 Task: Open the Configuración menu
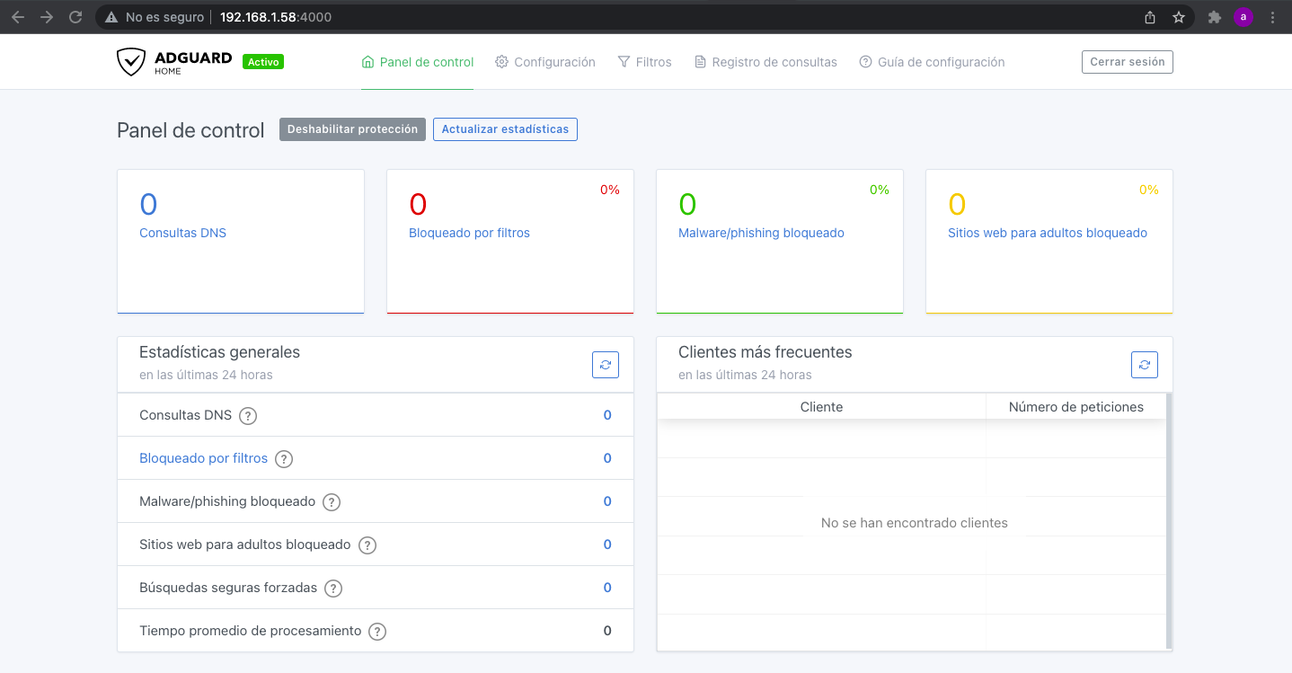coord(545,62)
